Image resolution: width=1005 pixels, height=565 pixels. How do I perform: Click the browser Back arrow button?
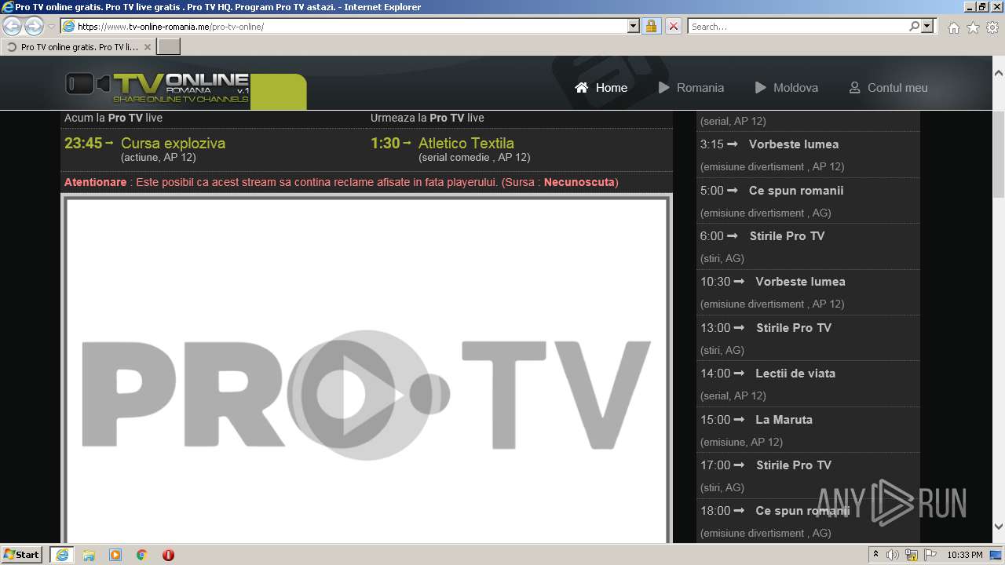pos(13,26)
